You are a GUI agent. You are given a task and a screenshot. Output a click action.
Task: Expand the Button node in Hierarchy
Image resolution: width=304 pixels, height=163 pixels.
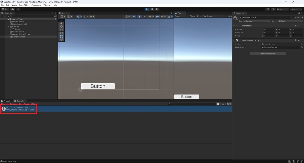[x=10, y=29]
